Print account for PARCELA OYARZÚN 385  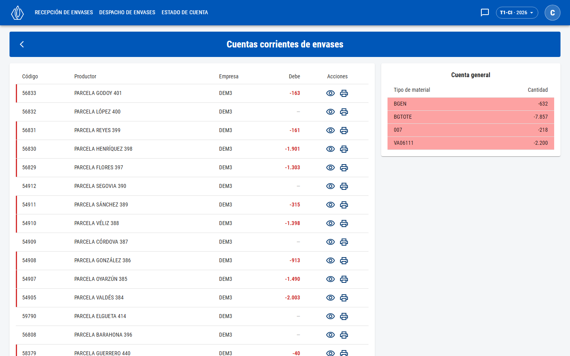tap(344, 279)
